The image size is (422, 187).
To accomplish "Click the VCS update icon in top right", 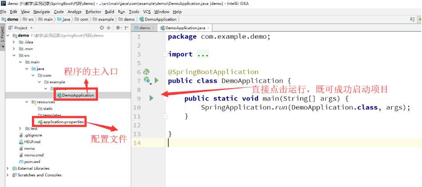I will click(412, 19).
